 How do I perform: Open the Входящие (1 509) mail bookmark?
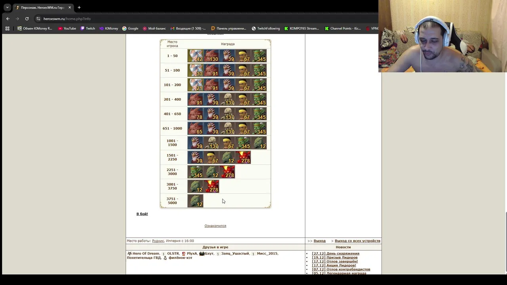pyautogui.click(x=188, y=28)
